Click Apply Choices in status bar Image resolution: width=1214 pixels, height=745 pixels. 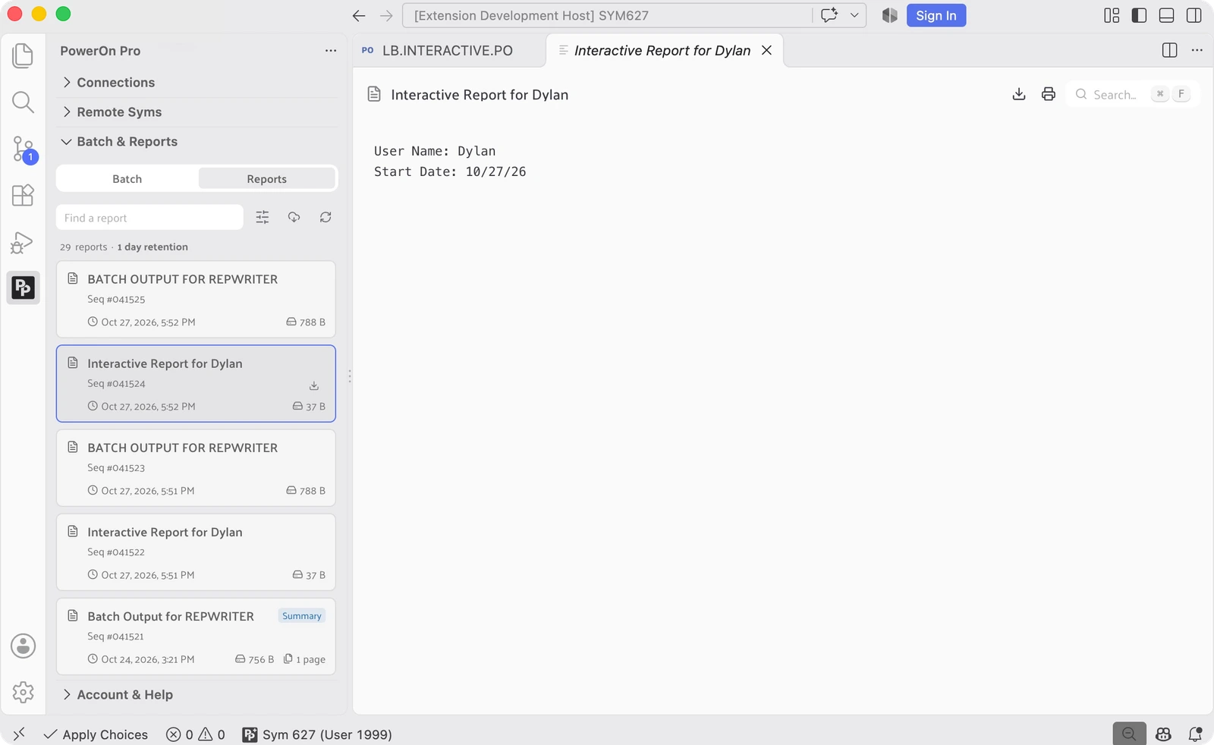(x=96, y=734)
